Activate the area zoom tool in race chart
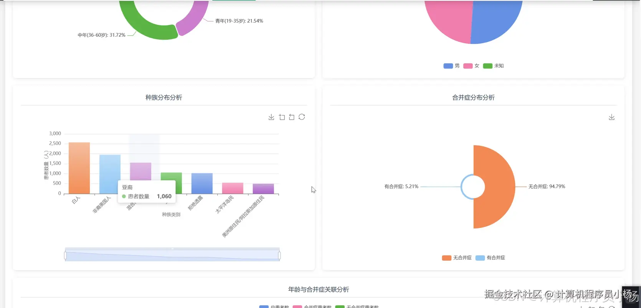 click(x=282, y=117)
